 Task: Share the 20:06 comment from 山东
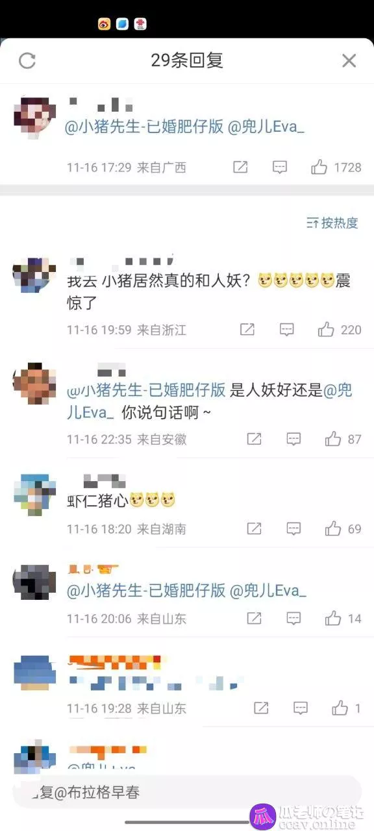[255, 618]
